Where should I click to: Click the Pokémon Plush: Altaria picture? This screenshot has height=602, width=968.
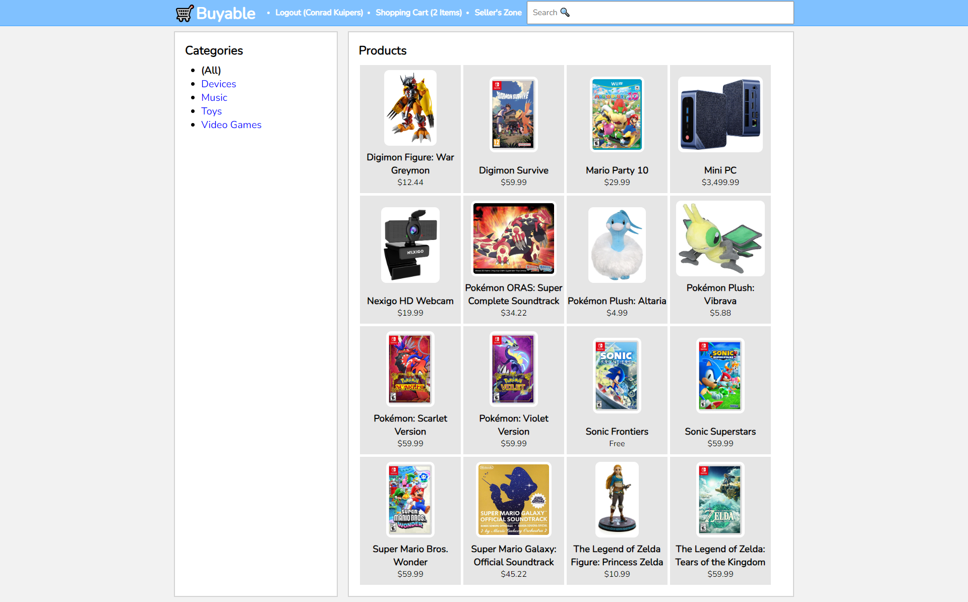click(x=617, y=245)
